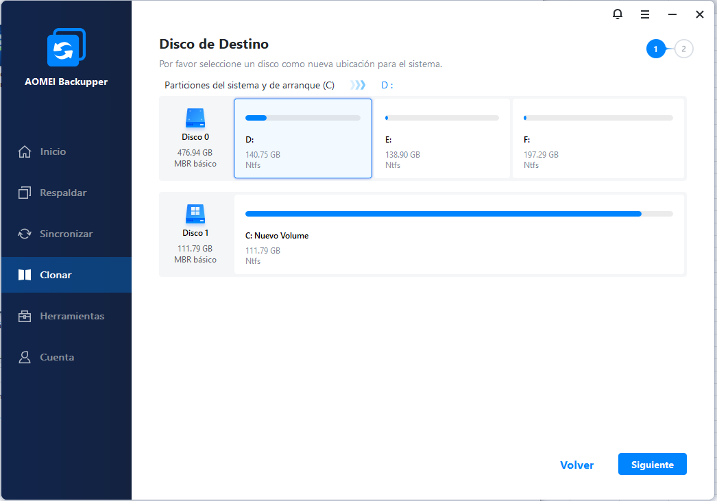Click '111.79 GB' under Disco 1
Viewport: 717px width, 501px height.
[x=195, y=249]
